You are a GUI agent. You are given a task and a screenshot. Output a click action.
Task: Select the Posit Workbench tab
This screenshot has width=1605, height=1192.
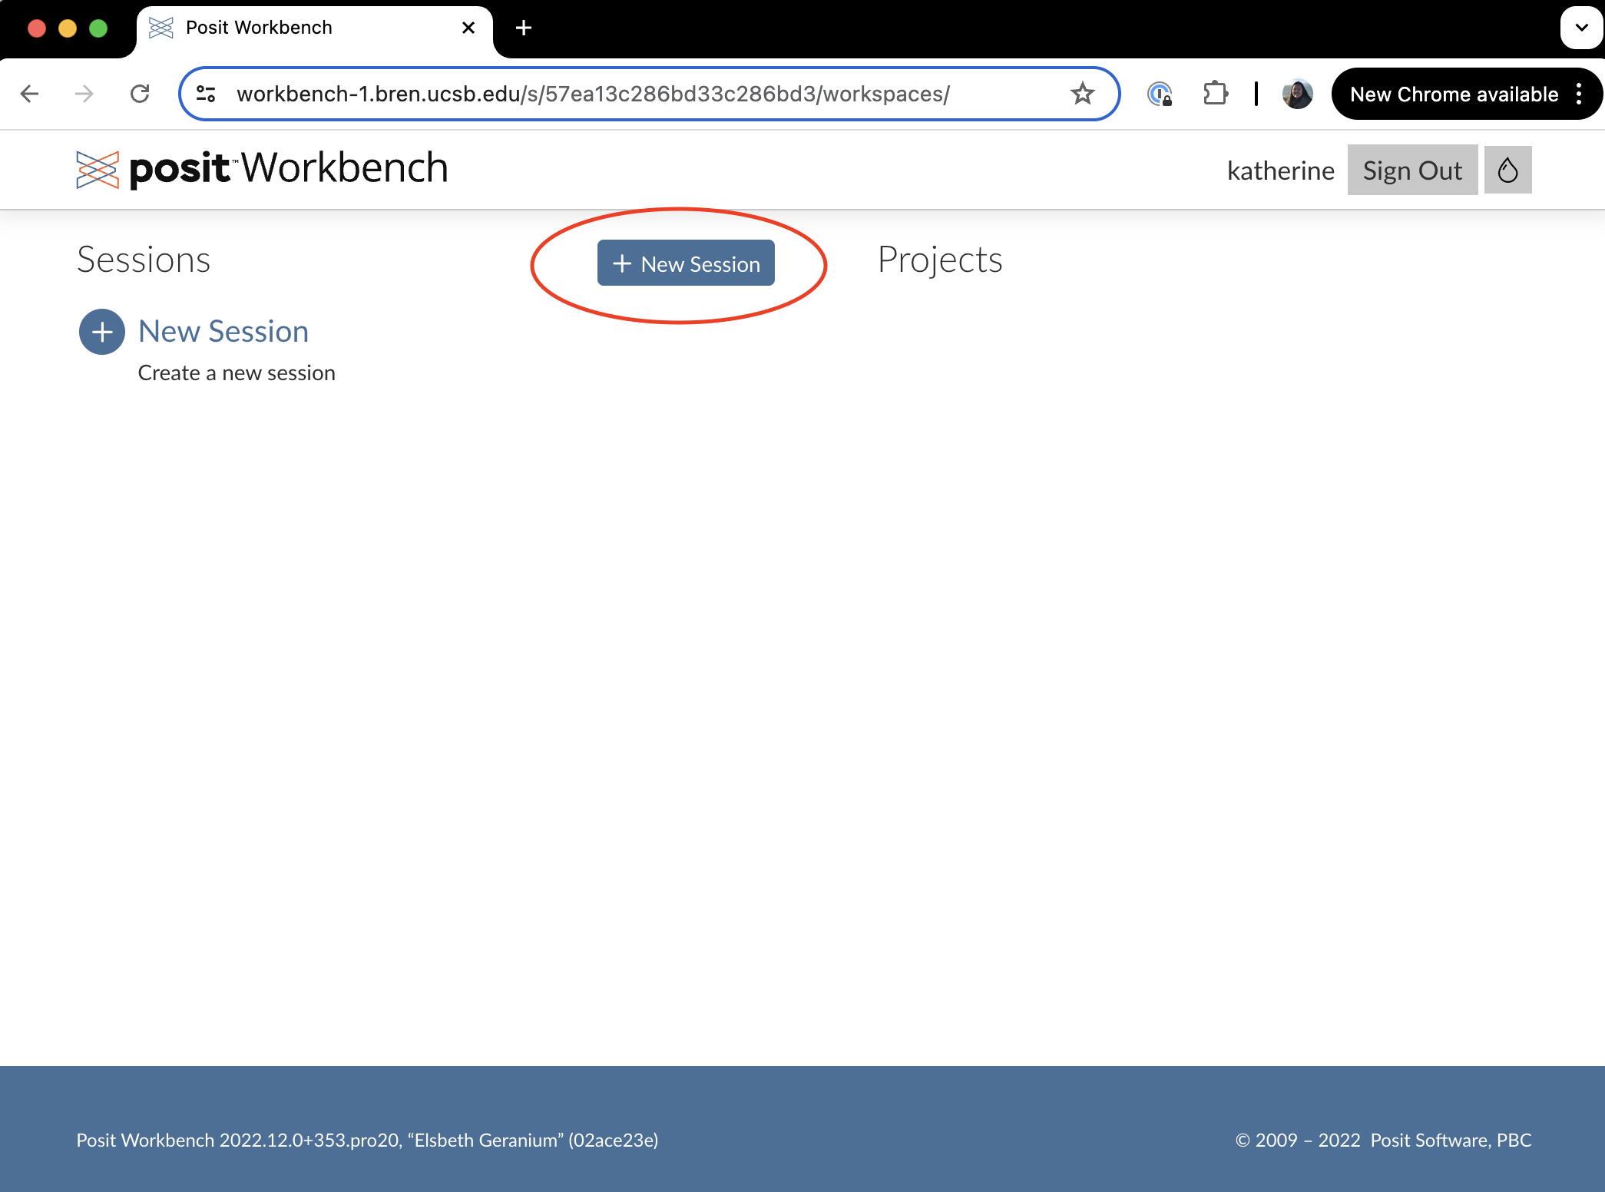pyautogui.click(x=315, y=28)
